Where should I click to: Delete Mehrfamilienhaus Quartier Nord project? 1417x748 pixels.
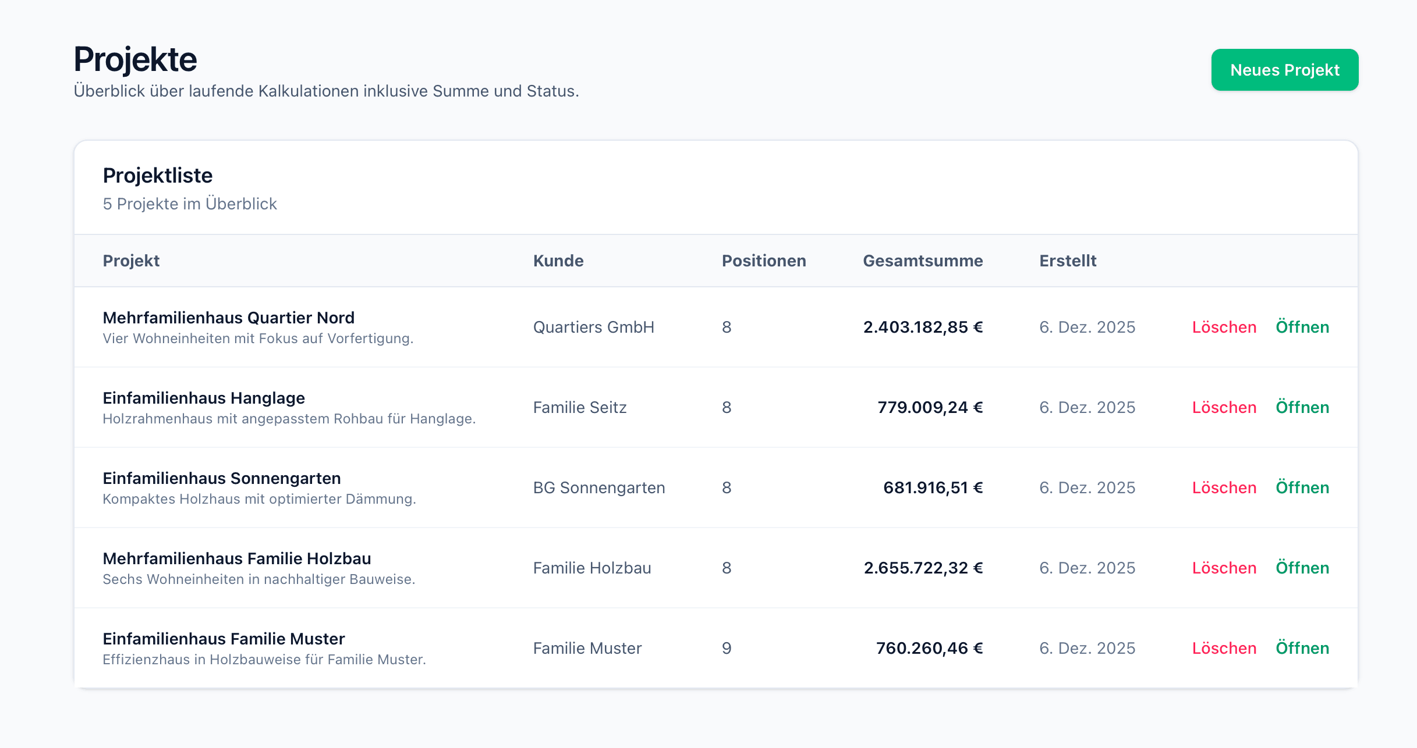(x=1224, y=327)
